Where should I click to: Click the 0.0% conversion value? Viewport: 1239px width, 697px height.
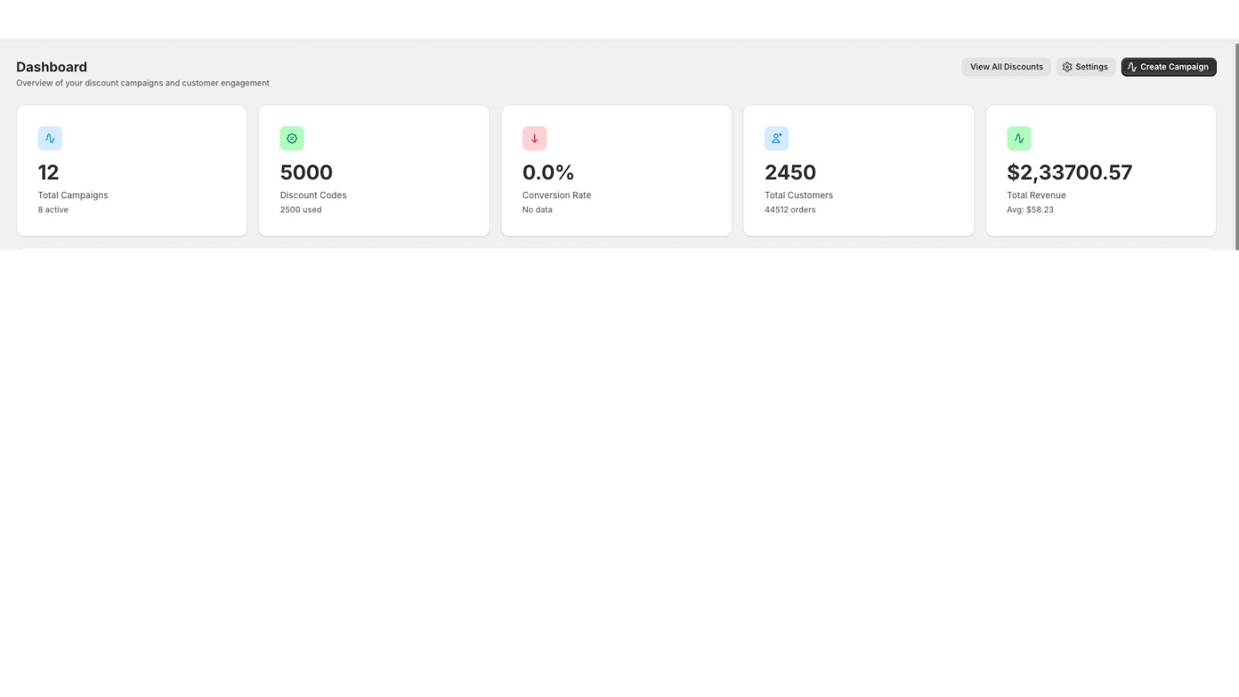click(x=548, y=172)
